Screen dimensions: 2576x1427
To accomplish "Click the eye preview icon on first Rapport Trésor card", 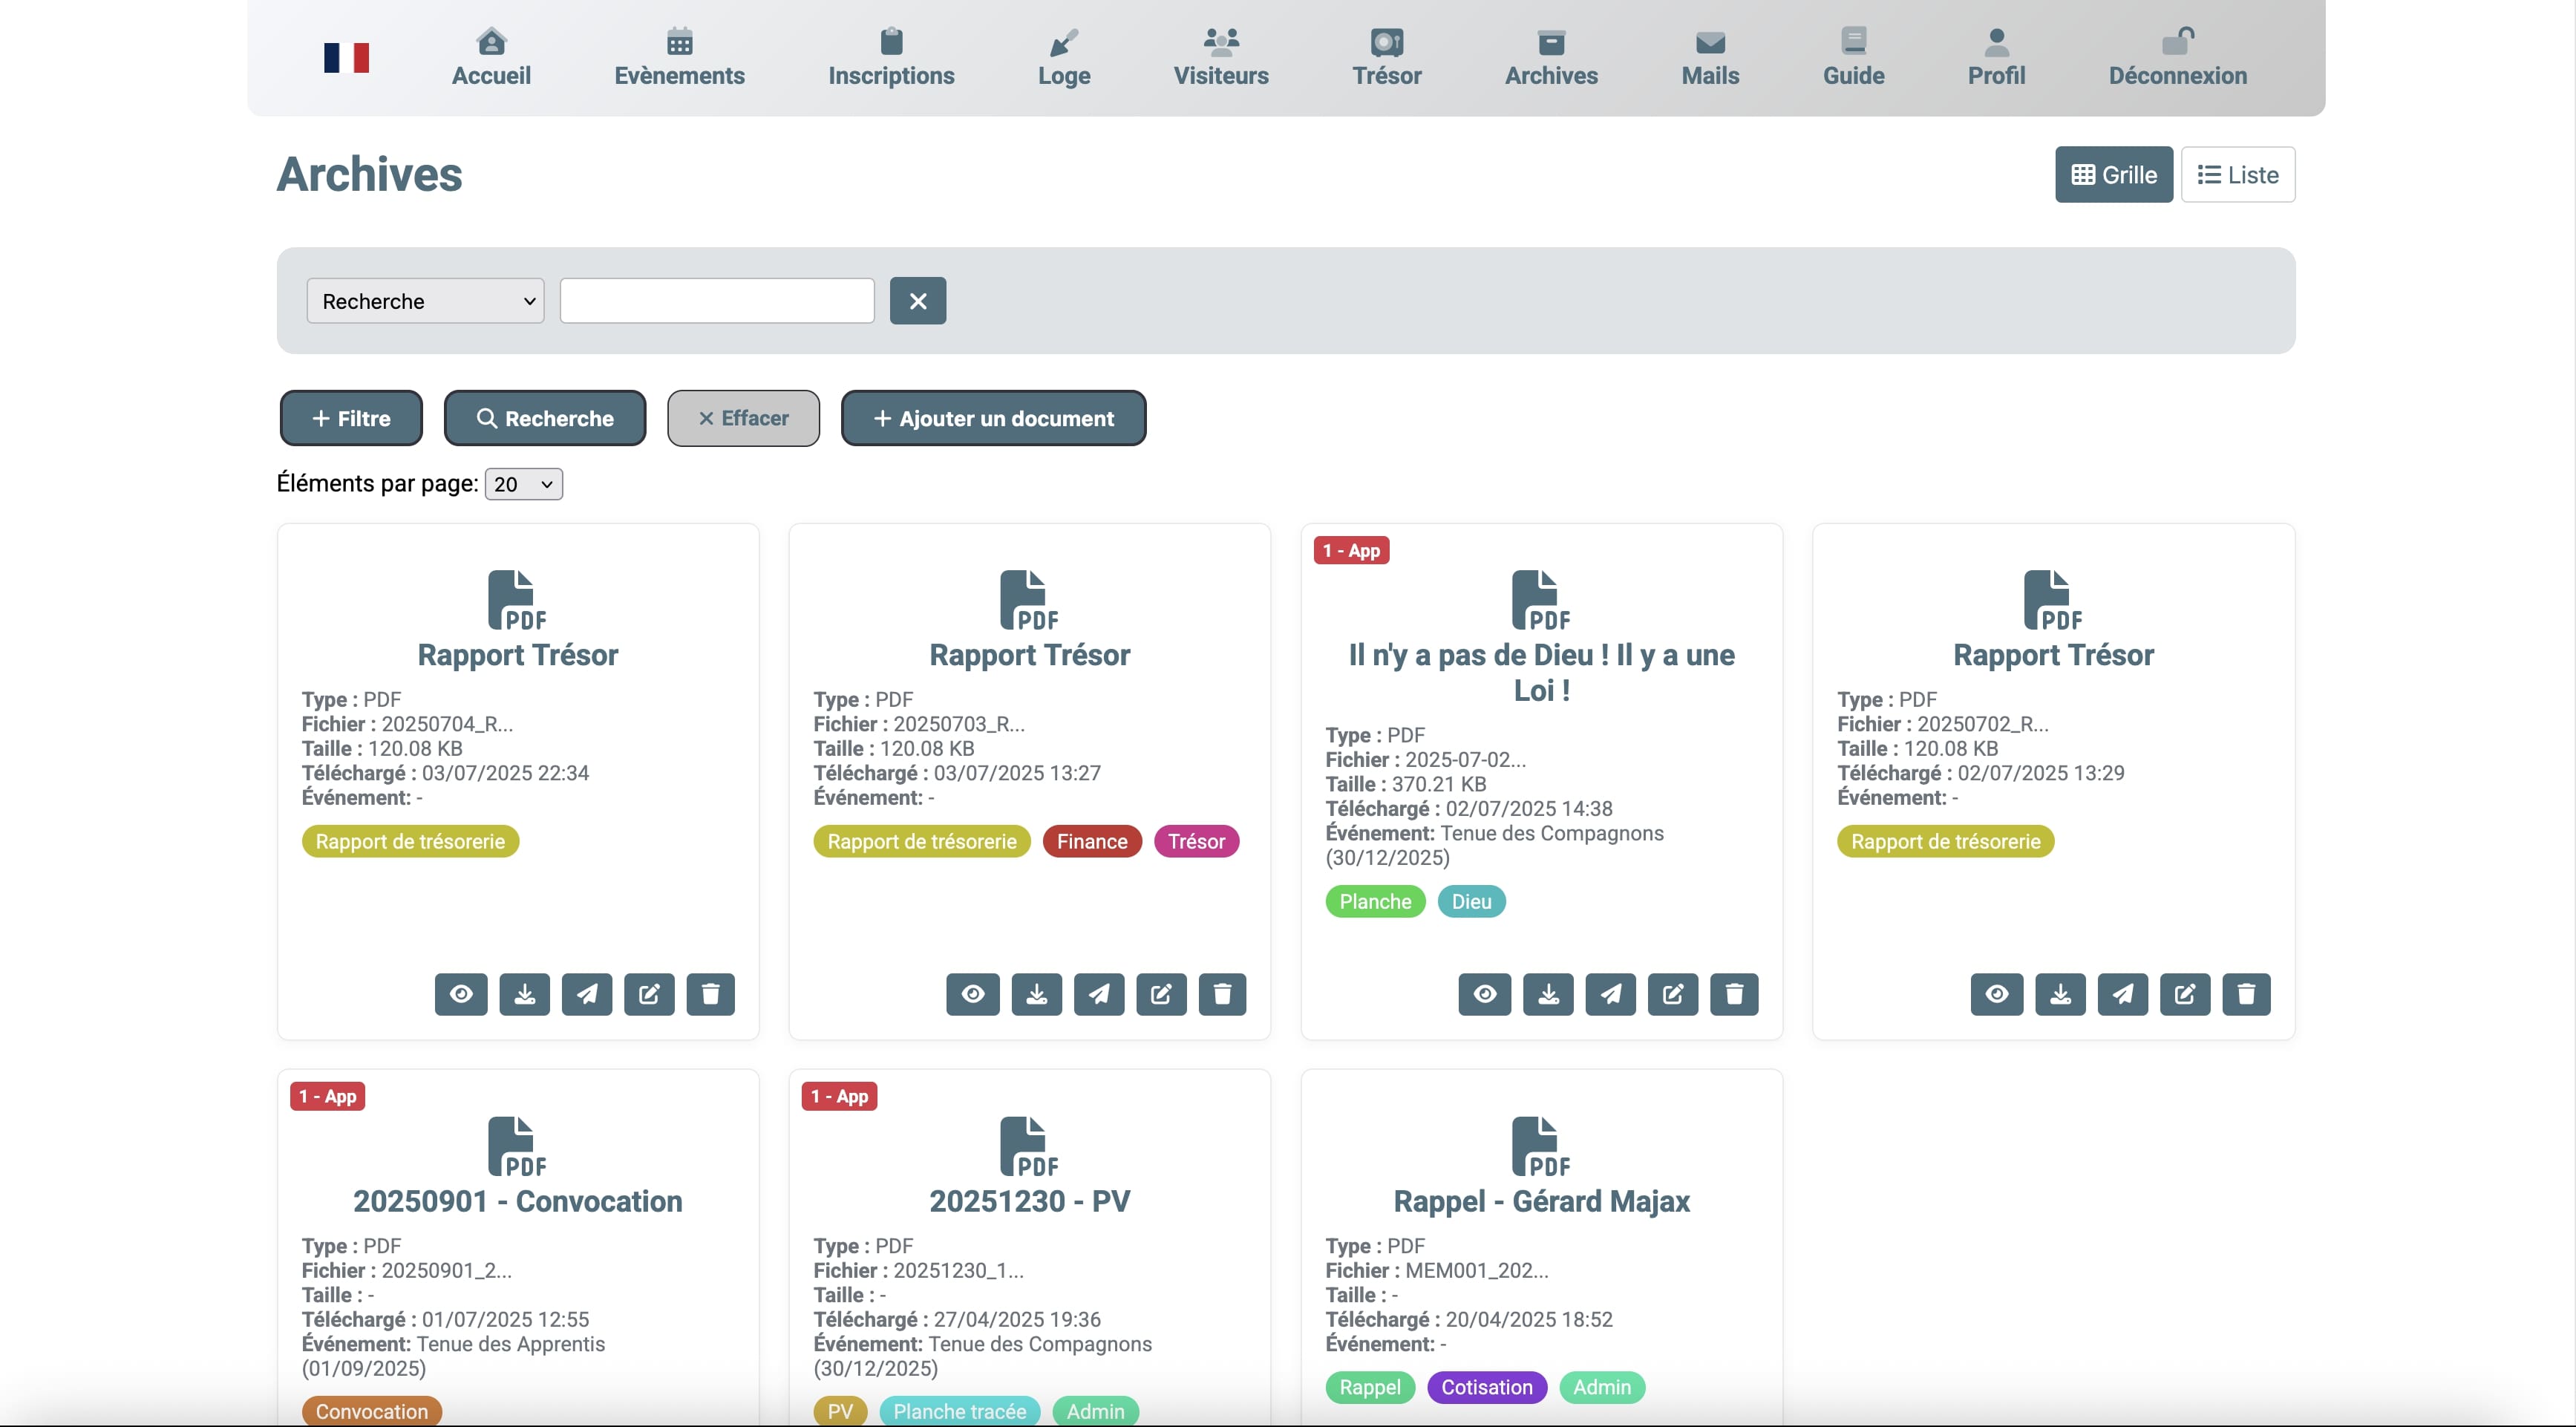I will (460, 994).
